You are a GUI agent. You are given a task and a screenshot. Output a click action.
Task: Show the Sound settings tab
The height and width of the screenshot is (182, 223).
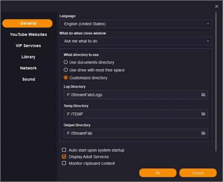coord(28,79)
